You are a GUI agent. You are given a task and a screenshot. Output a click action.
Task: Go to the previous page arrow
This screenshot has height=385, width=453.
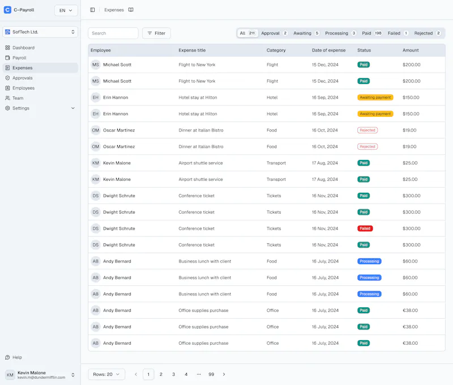(x=136, y=374)
